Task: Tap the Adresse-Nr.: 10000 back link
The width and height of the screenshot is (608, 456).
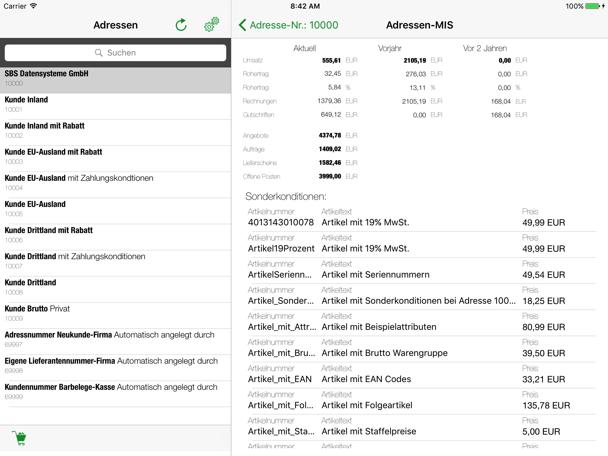Action: click(x=288, y=25)
